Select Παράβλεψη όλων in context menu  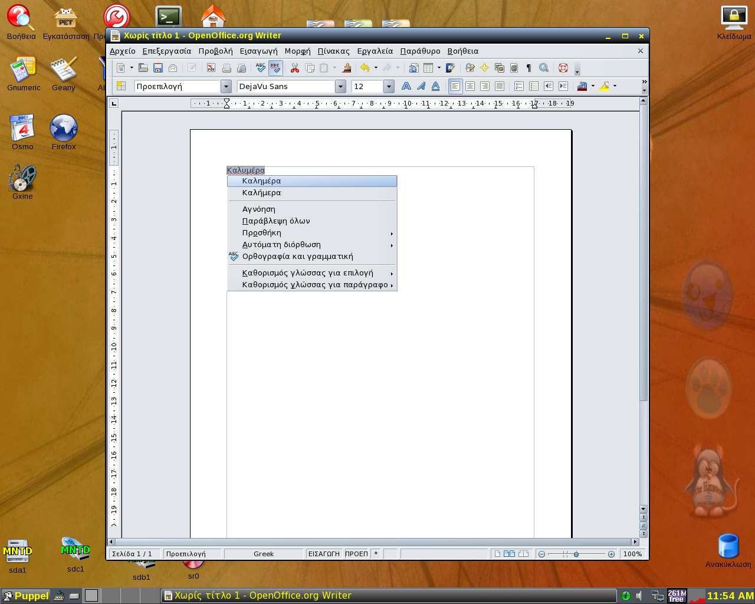pyautogui.click(x=312, y=221)
